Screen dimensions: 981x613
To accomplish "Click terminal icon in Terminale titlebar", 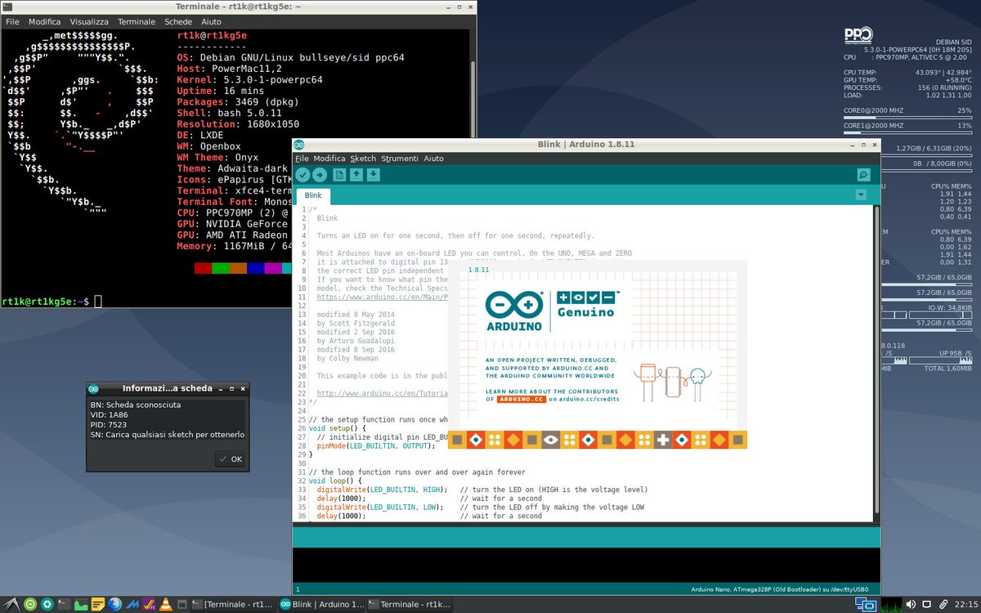I will (x=7, y=7).
